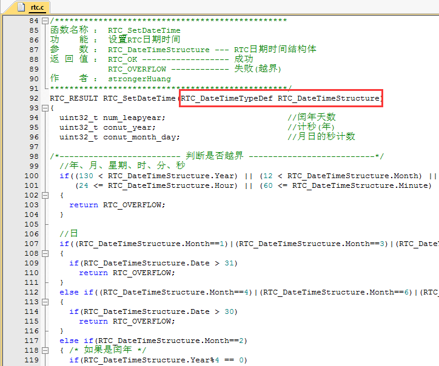Select the rtc.c file tab
This screenshot has height=366, width=439.
click(27, 7)
